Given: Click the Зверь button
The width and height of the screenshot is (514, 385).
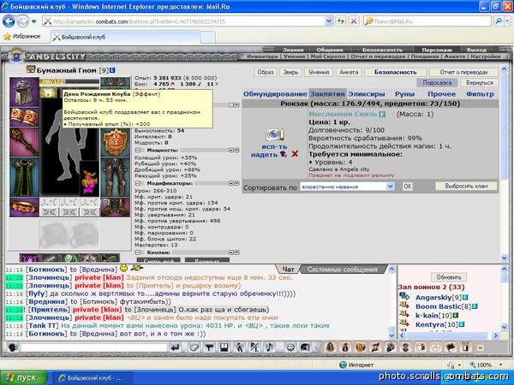Looking at the screenshot, I should (290, 72).
